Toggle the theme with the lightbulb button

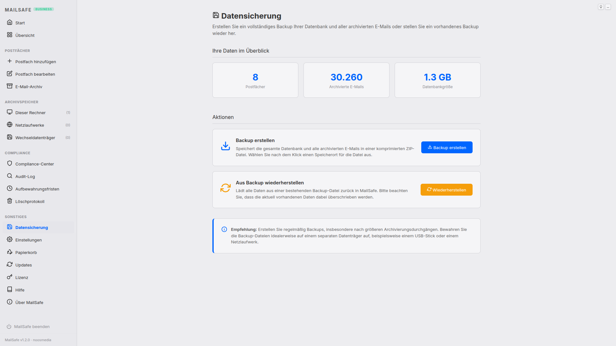click(601, 6)
